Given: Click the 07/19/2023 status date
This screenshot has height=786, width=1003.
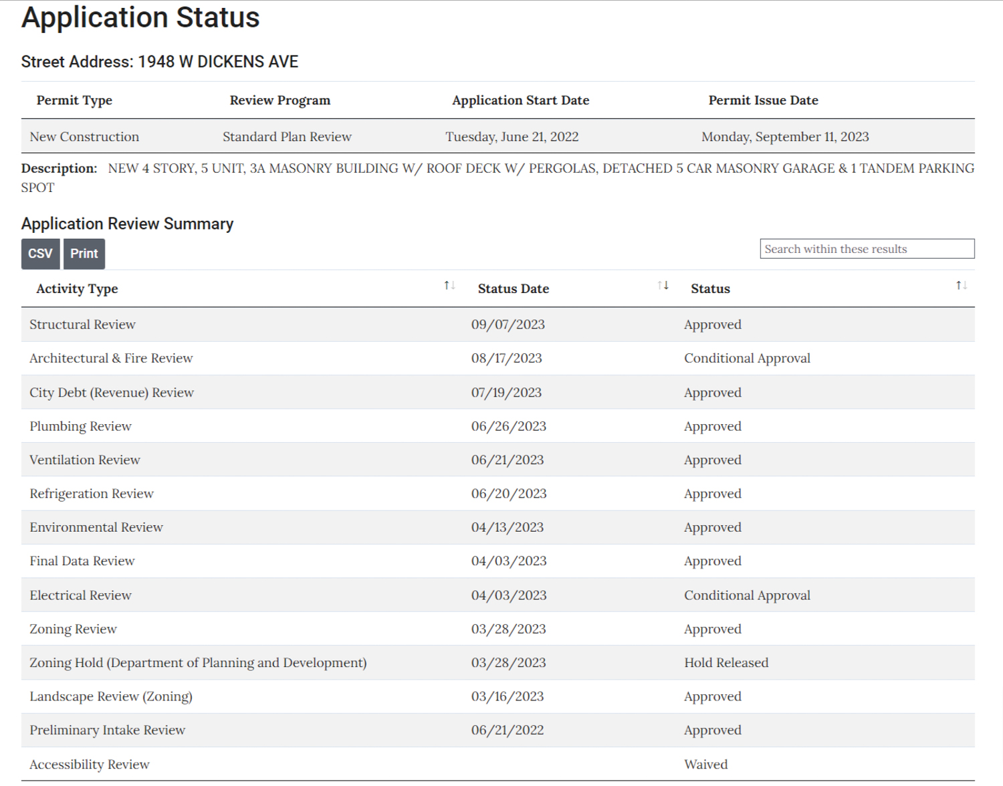Looking at the screenshot, I should 506,393.
